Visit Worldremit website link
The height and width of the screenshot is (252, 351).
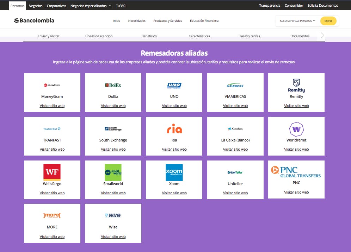296,149
